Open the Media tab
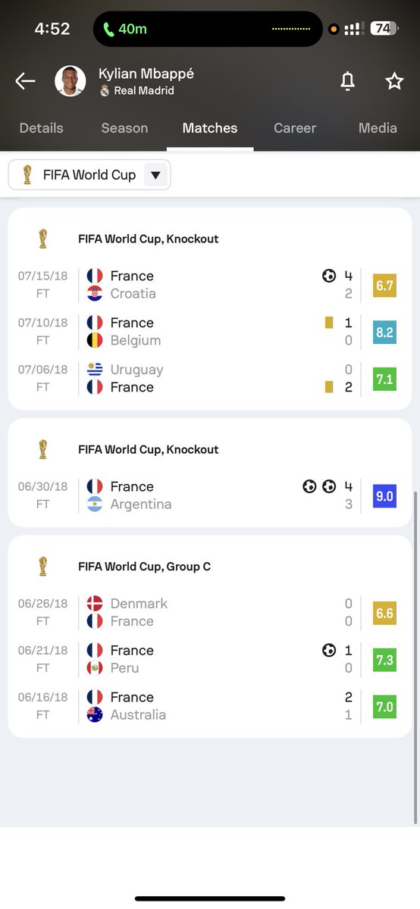This screenshot has height=909, width=420. [378, 128]
